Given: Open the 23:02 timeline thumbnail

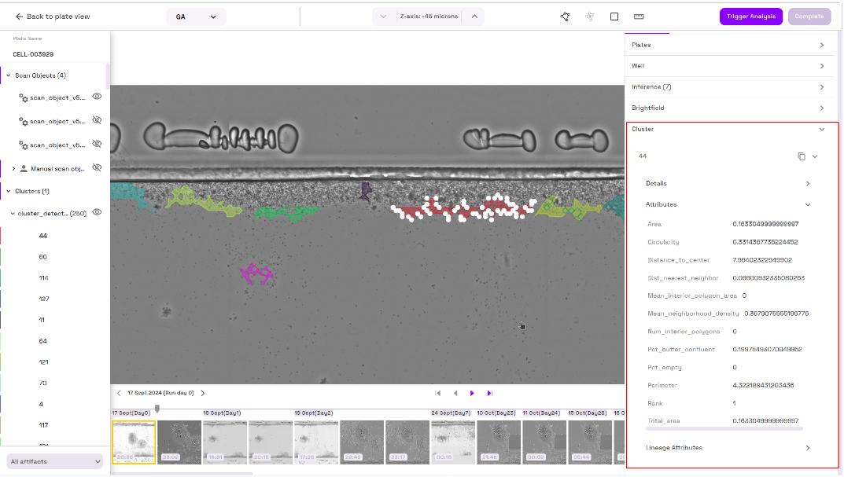Looking at the screenshot, I should click(x=179, y=442).
